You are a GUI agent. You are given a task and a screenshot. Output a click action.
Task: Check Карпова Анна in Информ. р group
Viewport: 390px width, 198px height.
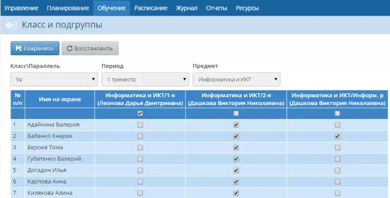coord(337,182)
